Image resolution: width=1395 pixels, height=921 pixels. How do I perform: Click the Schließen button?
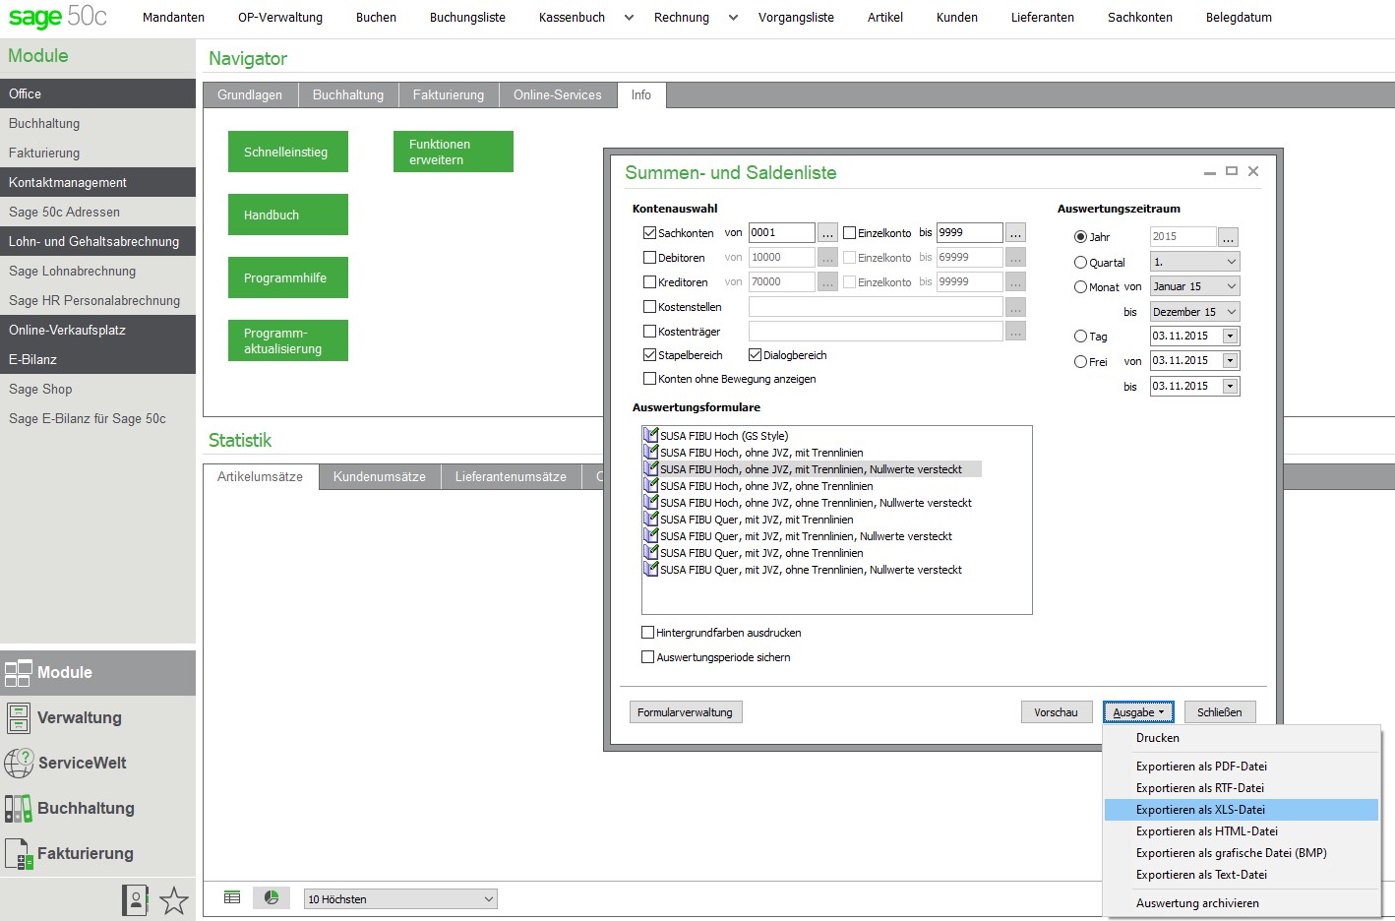click(1220, 712)
